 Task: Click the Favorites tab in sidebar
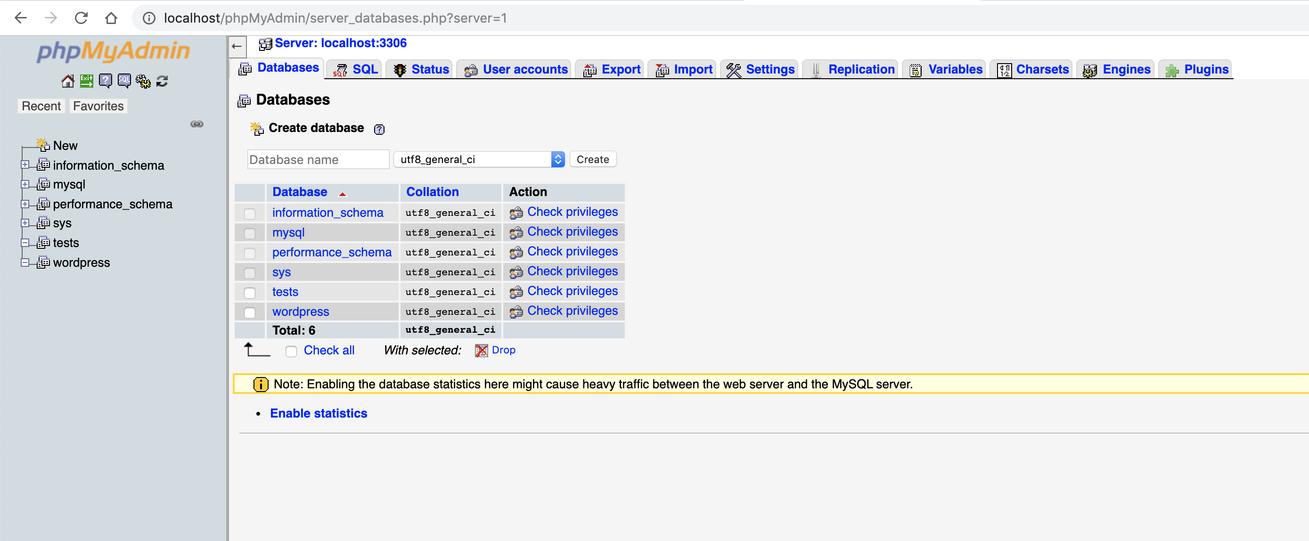click(x=98, y=106)
